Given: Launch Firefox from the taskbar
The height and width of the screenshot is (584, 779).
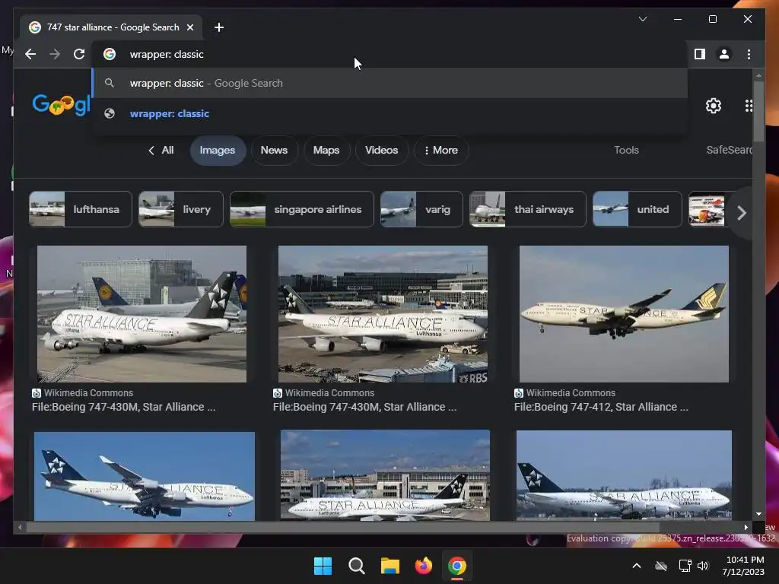Looking at the screenshot, I should tap(423, 566).
